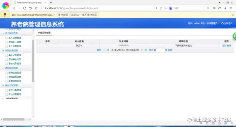Viewport: 236px width, 127px height.
Task: Click the sidebar horizontal scroll-right arrow
Action: click(x=30, y=119)
